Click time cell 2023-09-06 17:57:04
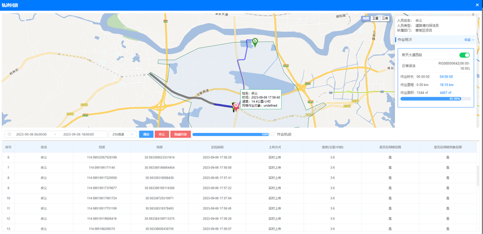483x234 pixels. (217, 199)
